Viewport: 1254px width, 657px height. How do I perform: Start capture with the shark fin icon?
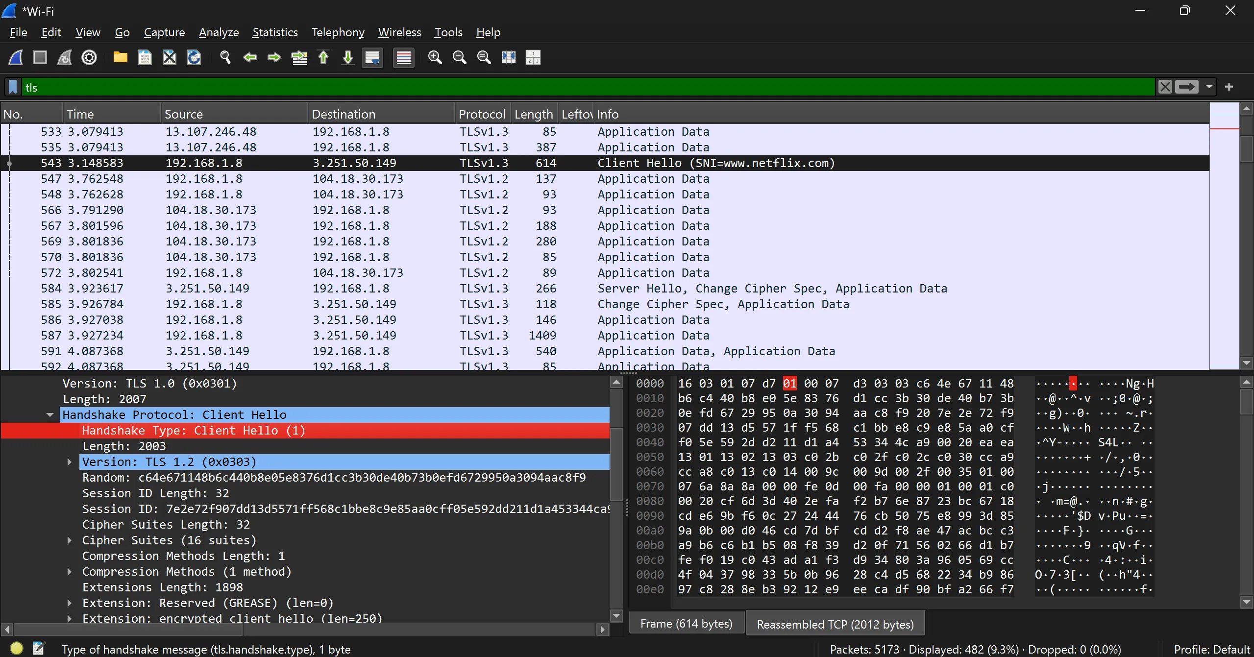16,58
